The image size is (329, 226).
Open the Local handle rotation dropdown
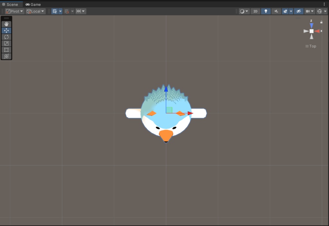coord(35,11)
